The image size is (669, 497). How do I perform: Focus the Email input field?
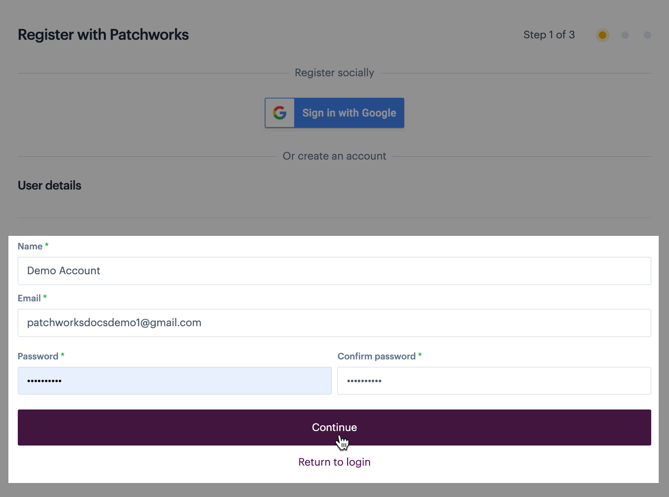(x=334, y=323)
